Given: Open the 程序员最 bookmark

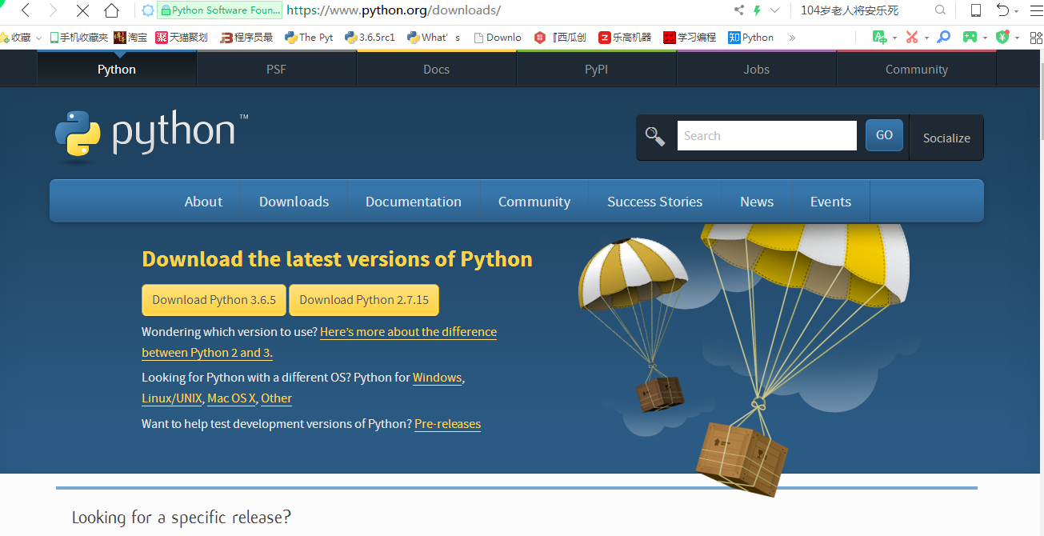Looking at the screenshot, I should (x=246, y=37).
